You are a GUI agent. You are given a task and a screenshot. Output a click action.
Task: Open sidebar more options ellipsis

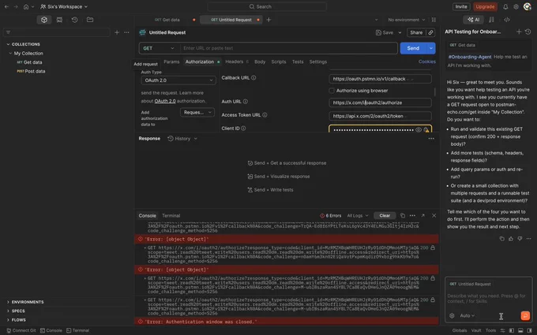(126, 32)
